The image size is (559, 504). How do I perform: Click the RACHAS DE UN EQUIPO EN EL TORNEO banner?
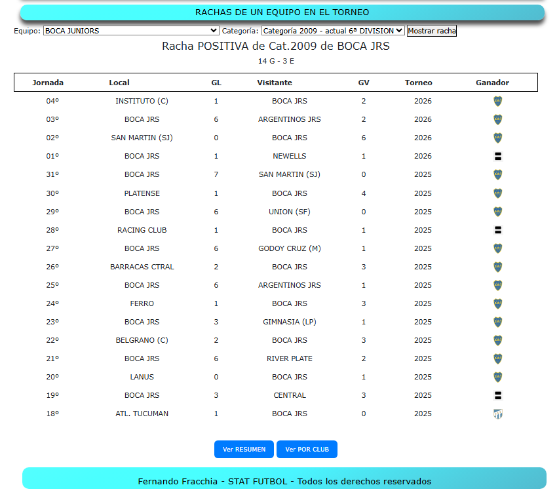282,12
